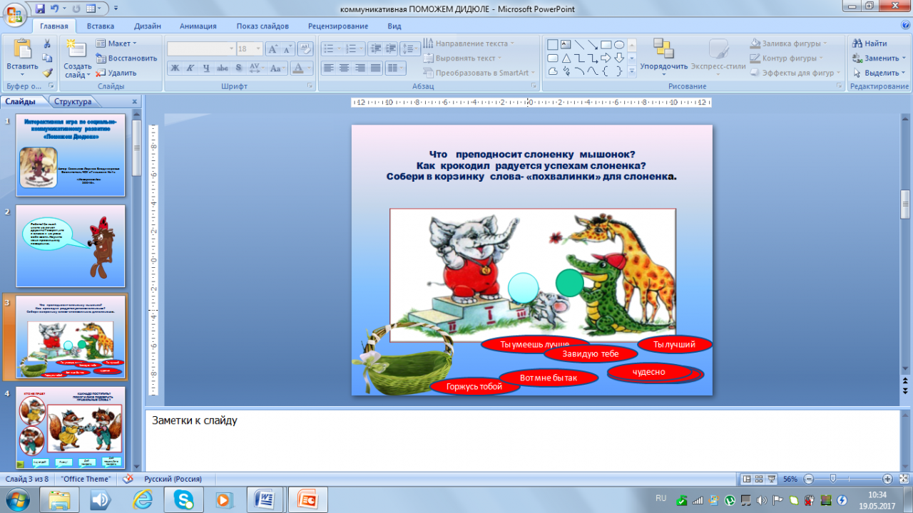Select the line shape
The image size is (913, 513).
point(579,44)
